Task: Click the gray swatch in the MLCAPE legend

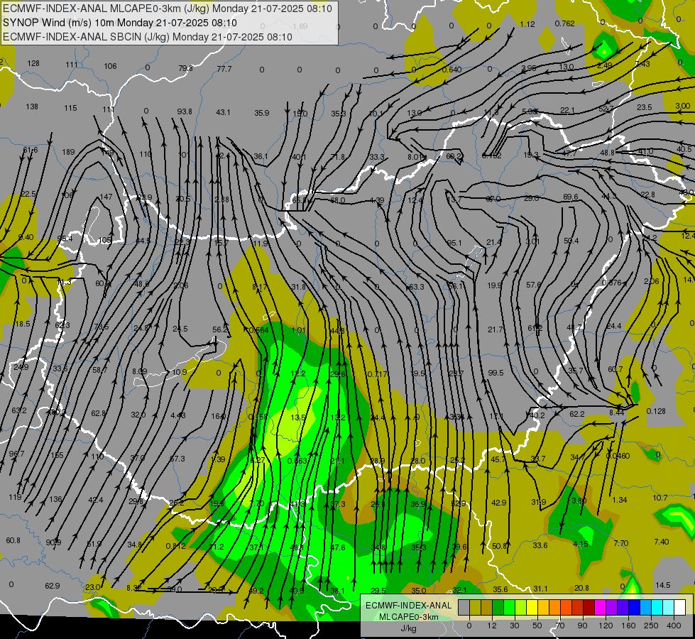Action: click(464, 607)
